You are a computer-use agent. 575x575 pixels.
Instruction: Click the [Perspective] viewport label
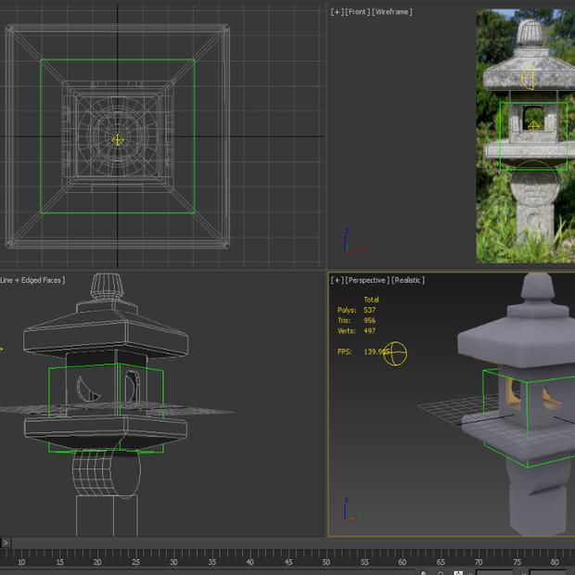366,280
